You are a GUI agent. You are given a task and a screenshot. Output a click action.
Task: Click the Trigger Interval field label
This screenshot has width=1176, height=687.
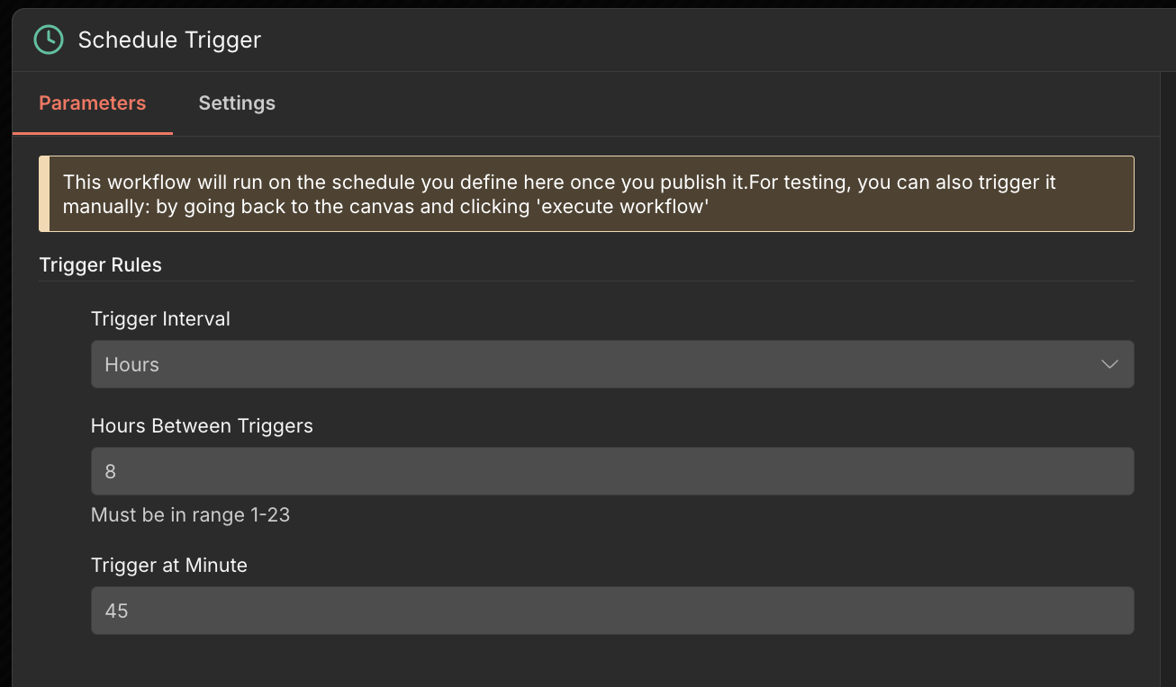point(160,319)
